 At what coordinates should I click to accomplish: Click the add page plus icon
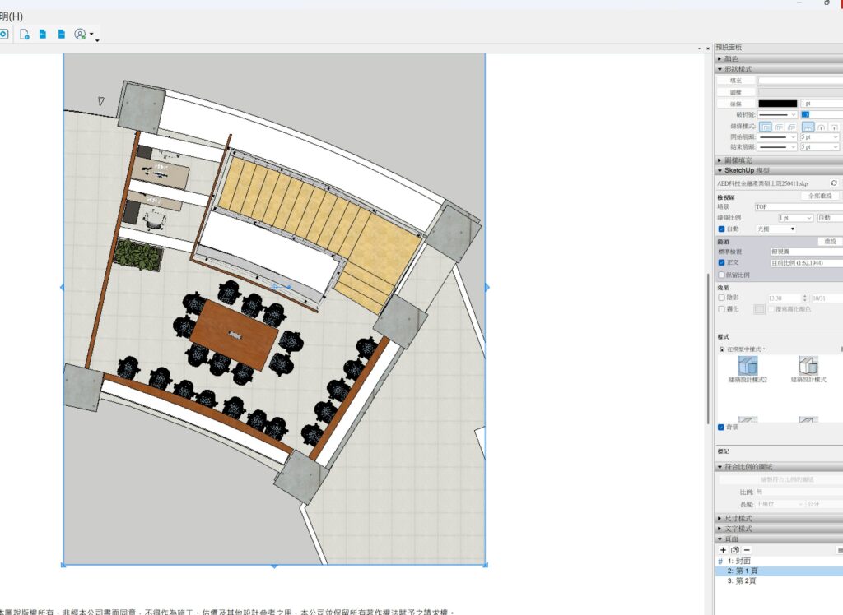pyautogui.click(x=723, y=549)
